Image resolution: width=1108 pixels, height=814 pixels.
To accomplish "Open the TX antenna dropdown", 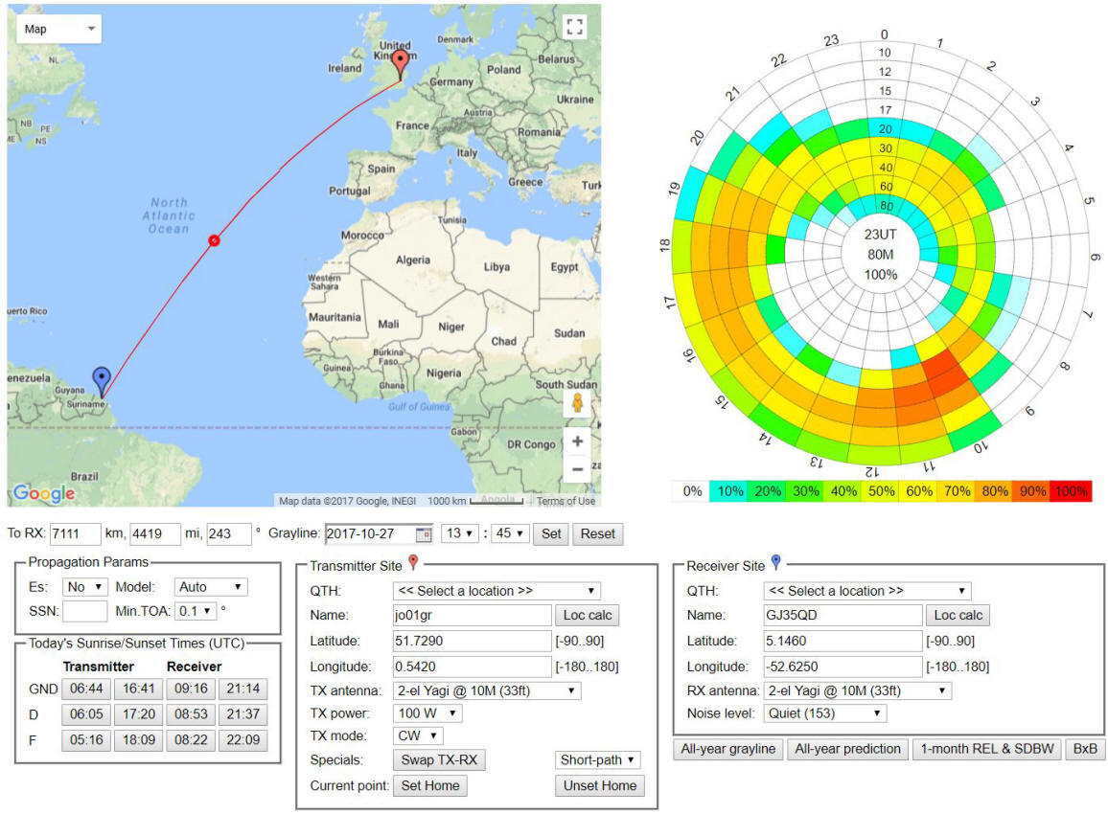I will click(x=487, y=690).
